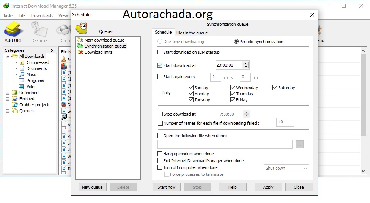This screenshot has width=370, height=203.
Task: Click the New queue button
Action: (x=92, y=187)
